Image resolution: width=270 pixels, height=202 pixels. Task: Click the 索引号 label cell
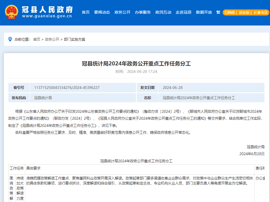point(19,88)
